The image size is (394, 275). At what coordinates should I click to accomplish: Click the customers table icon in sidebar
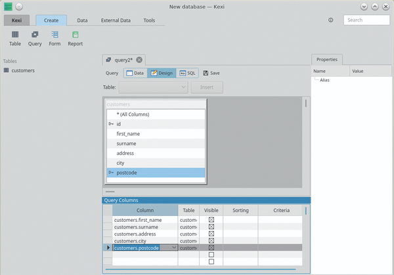[x=7, y=70]
